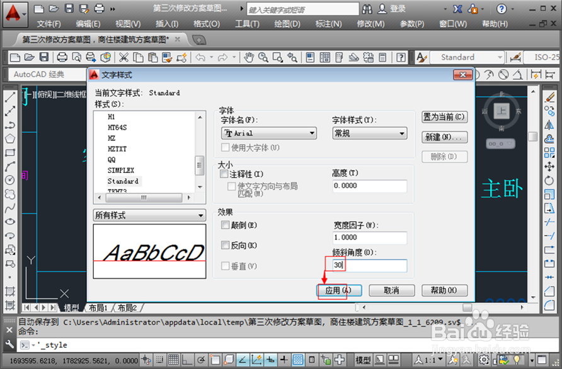Select the Rectangle draw tool

click(10, 153)
